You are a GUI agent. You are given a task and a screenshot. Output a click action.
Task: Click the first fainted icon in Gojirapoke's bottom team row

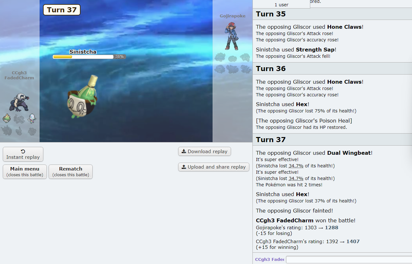pos(220,69)
